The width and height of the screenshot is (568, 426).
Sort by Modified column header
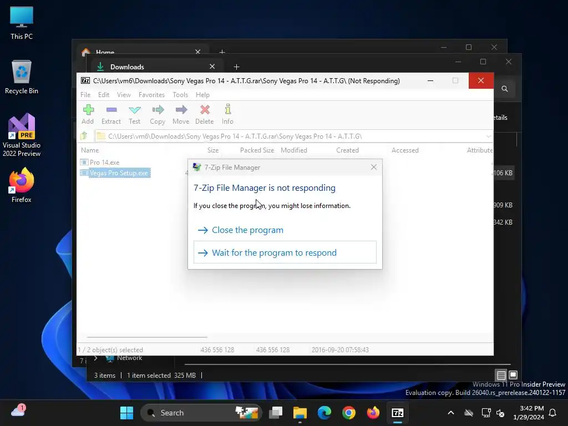(294, 150)
